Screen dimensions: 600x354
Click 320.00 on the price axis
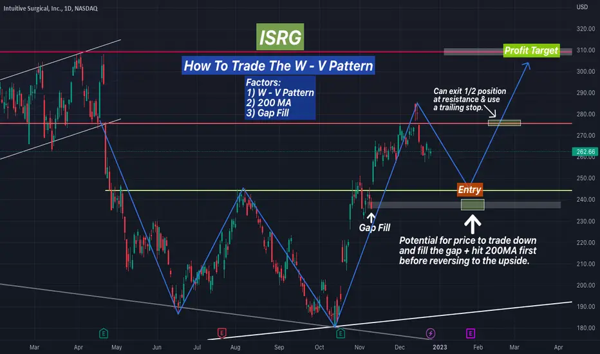click(x=585, y=29)
